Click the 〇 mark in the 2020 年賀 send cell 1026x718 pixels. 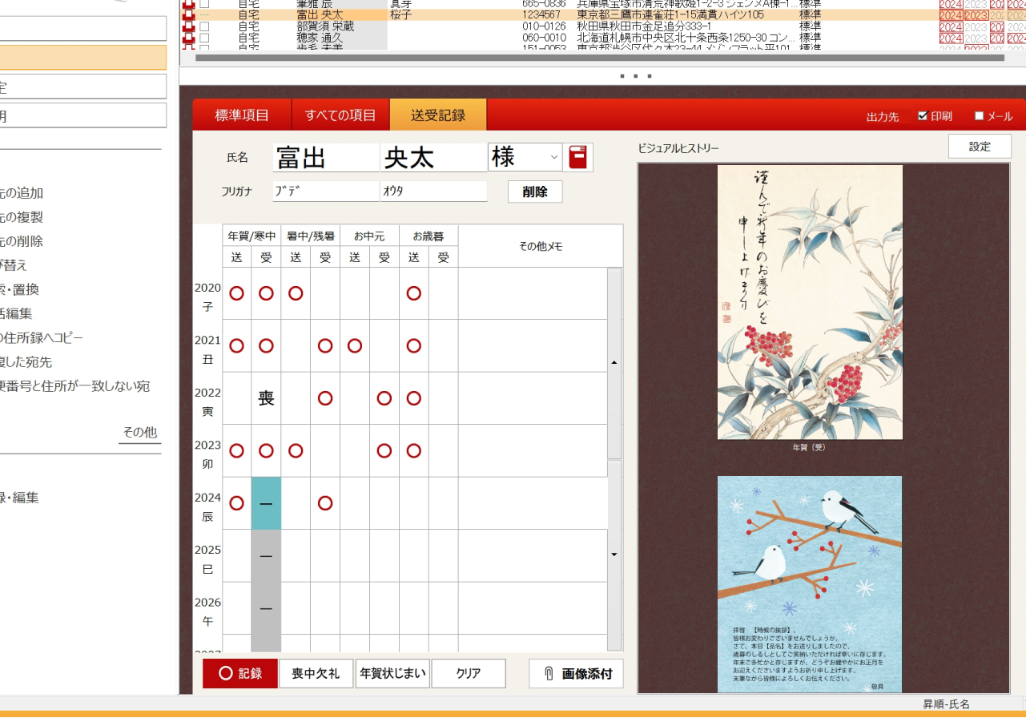236,293
